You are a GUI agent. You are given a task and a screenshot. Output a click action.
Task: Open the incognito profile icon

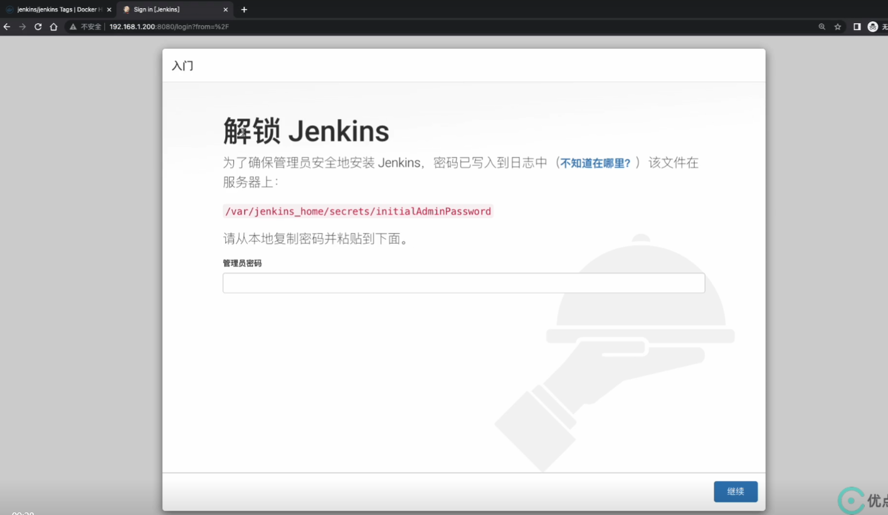pyautogui.click(x=872, y=27)
